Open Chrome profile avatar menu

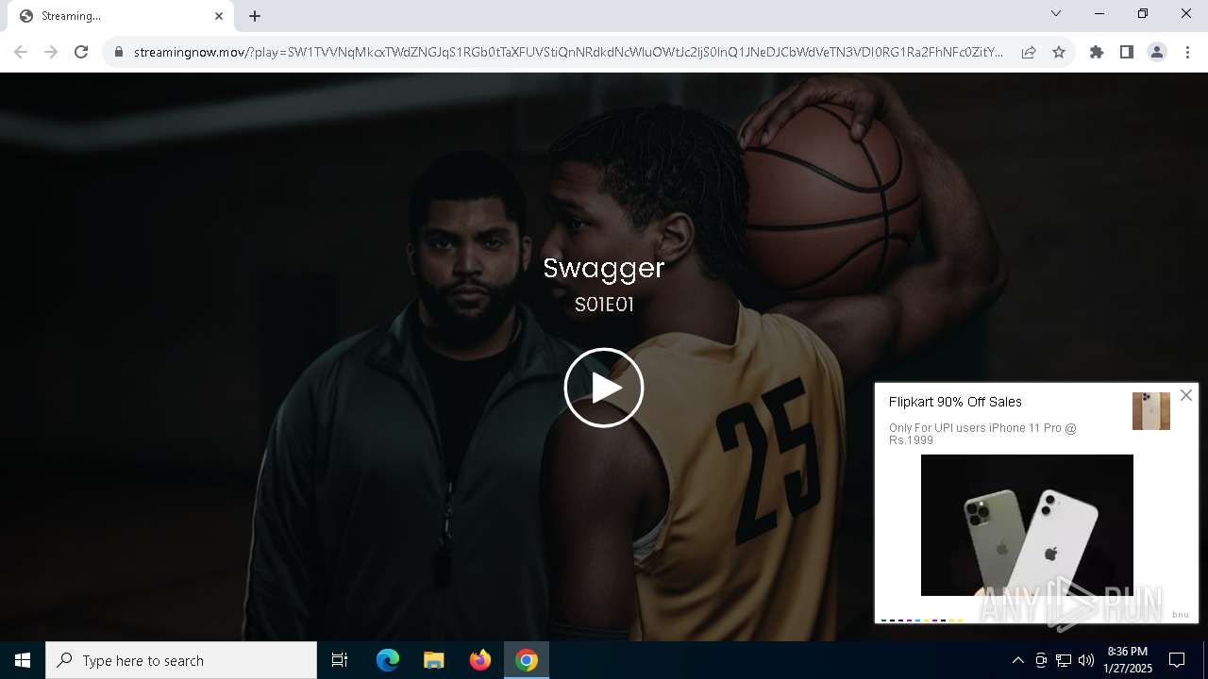tap(1157, 52)
